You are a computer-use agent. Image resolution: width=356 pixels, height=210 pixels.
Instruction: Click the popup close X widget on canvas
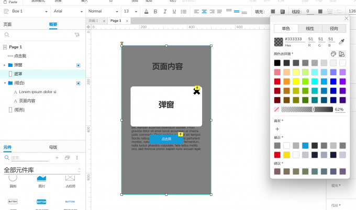[197, 91]
